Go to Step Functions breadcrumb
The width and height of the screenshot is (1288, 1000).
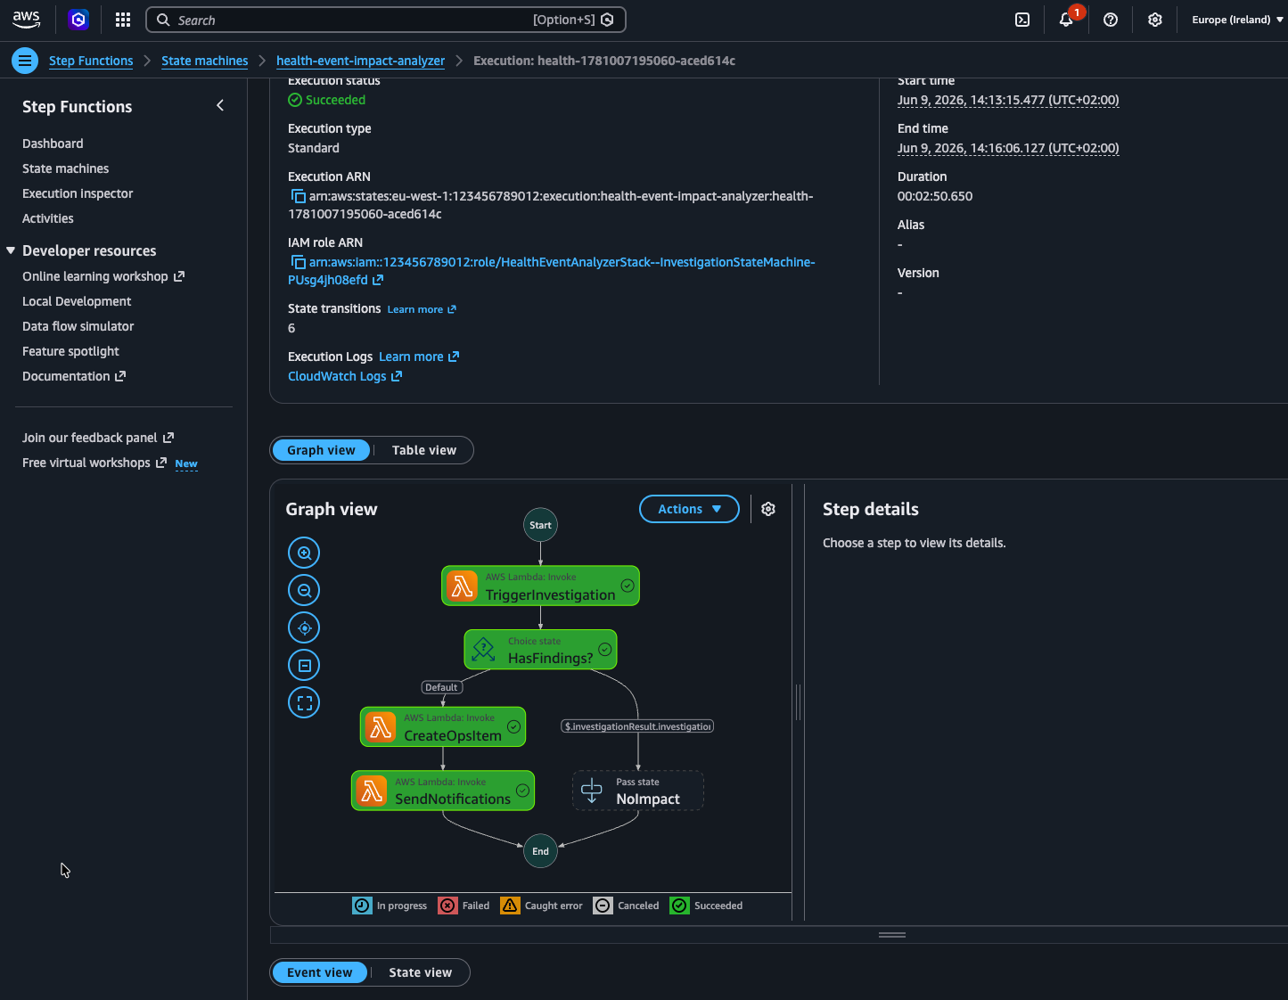[91, 61]
